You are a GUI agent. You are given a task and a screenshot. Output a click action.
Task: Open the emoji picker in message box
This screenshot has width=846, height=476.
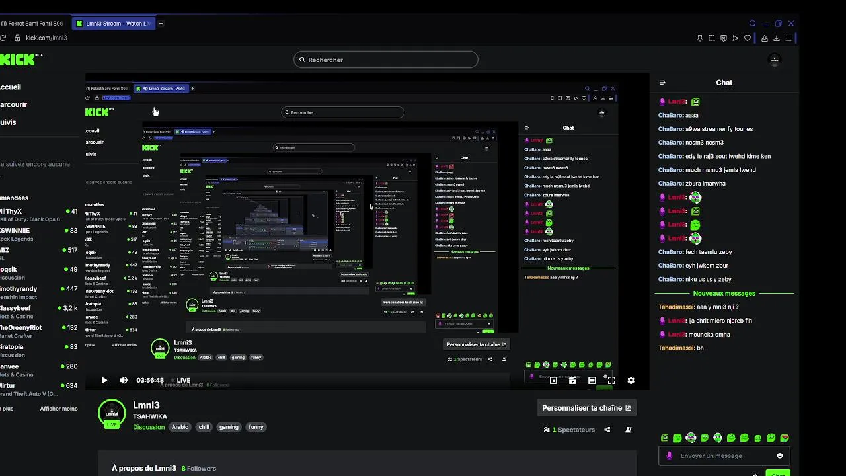pos(780,456)
